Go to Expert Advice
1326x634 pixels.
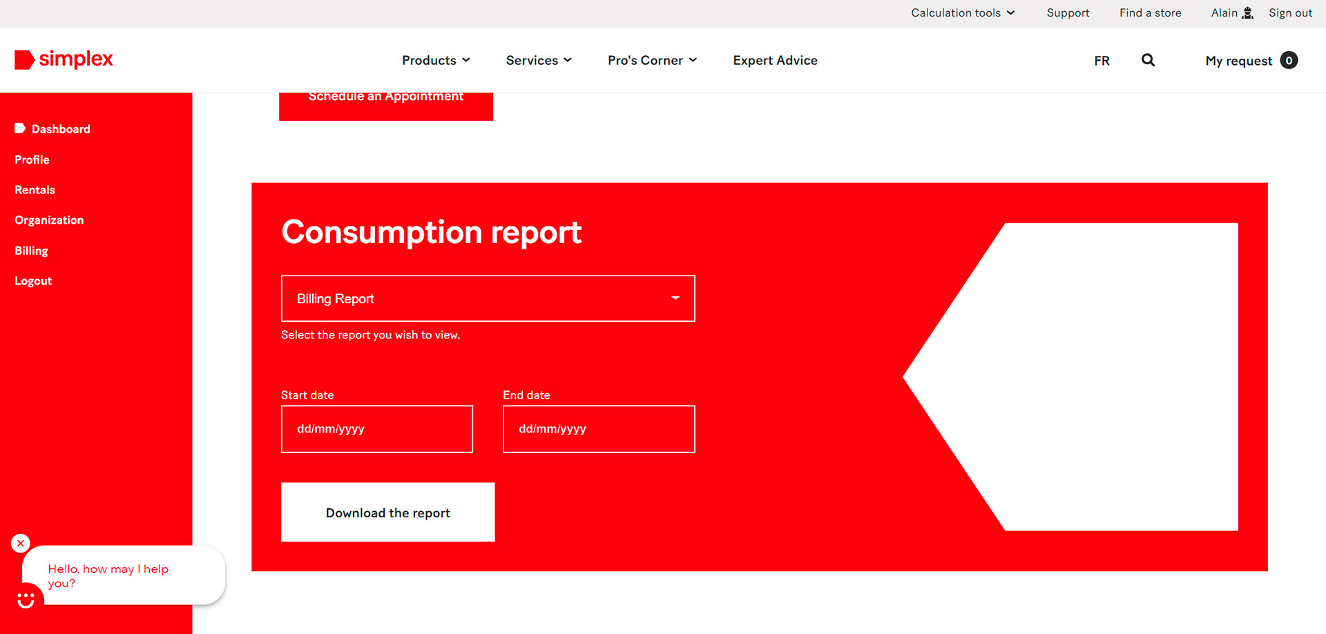point(775,61)
